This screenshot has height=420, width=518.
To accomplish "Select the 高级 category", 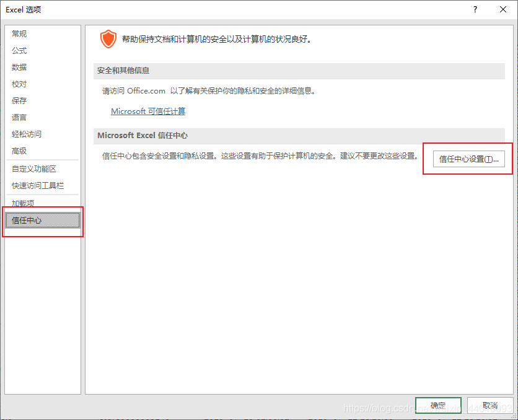I will 42,151.
